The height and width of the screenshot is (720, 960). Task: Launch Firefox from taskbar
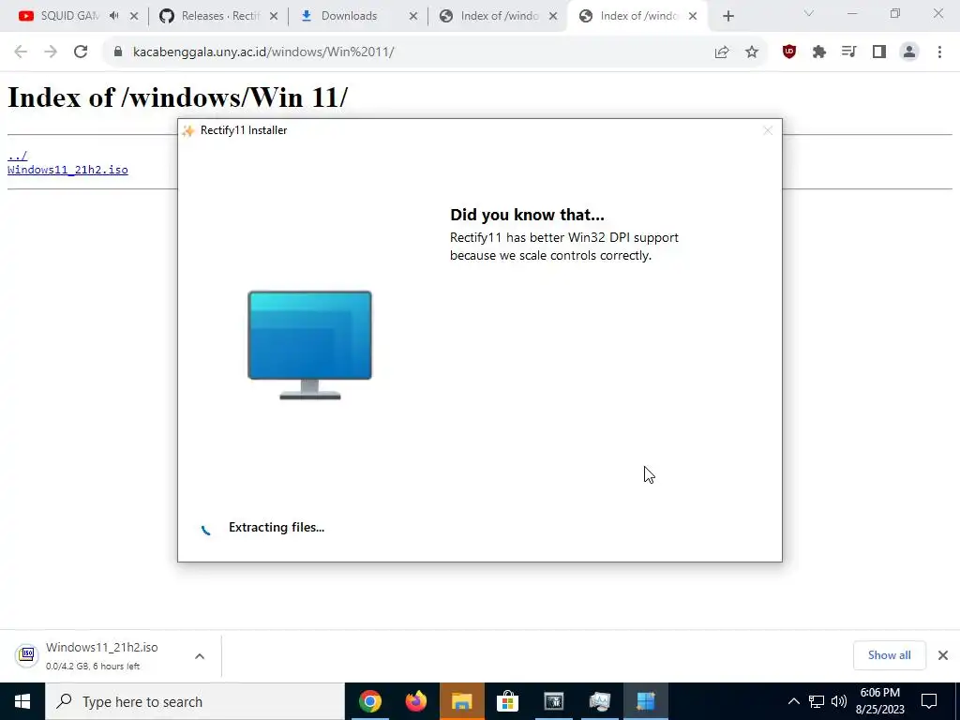tap(415, 701)
